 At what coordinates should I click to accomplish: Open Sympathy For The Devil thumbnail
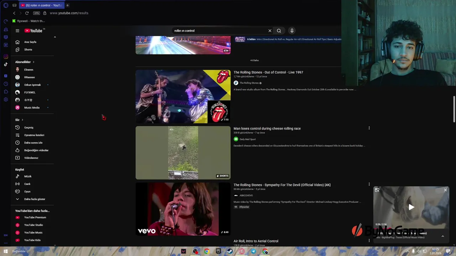[x=183, y=209]
